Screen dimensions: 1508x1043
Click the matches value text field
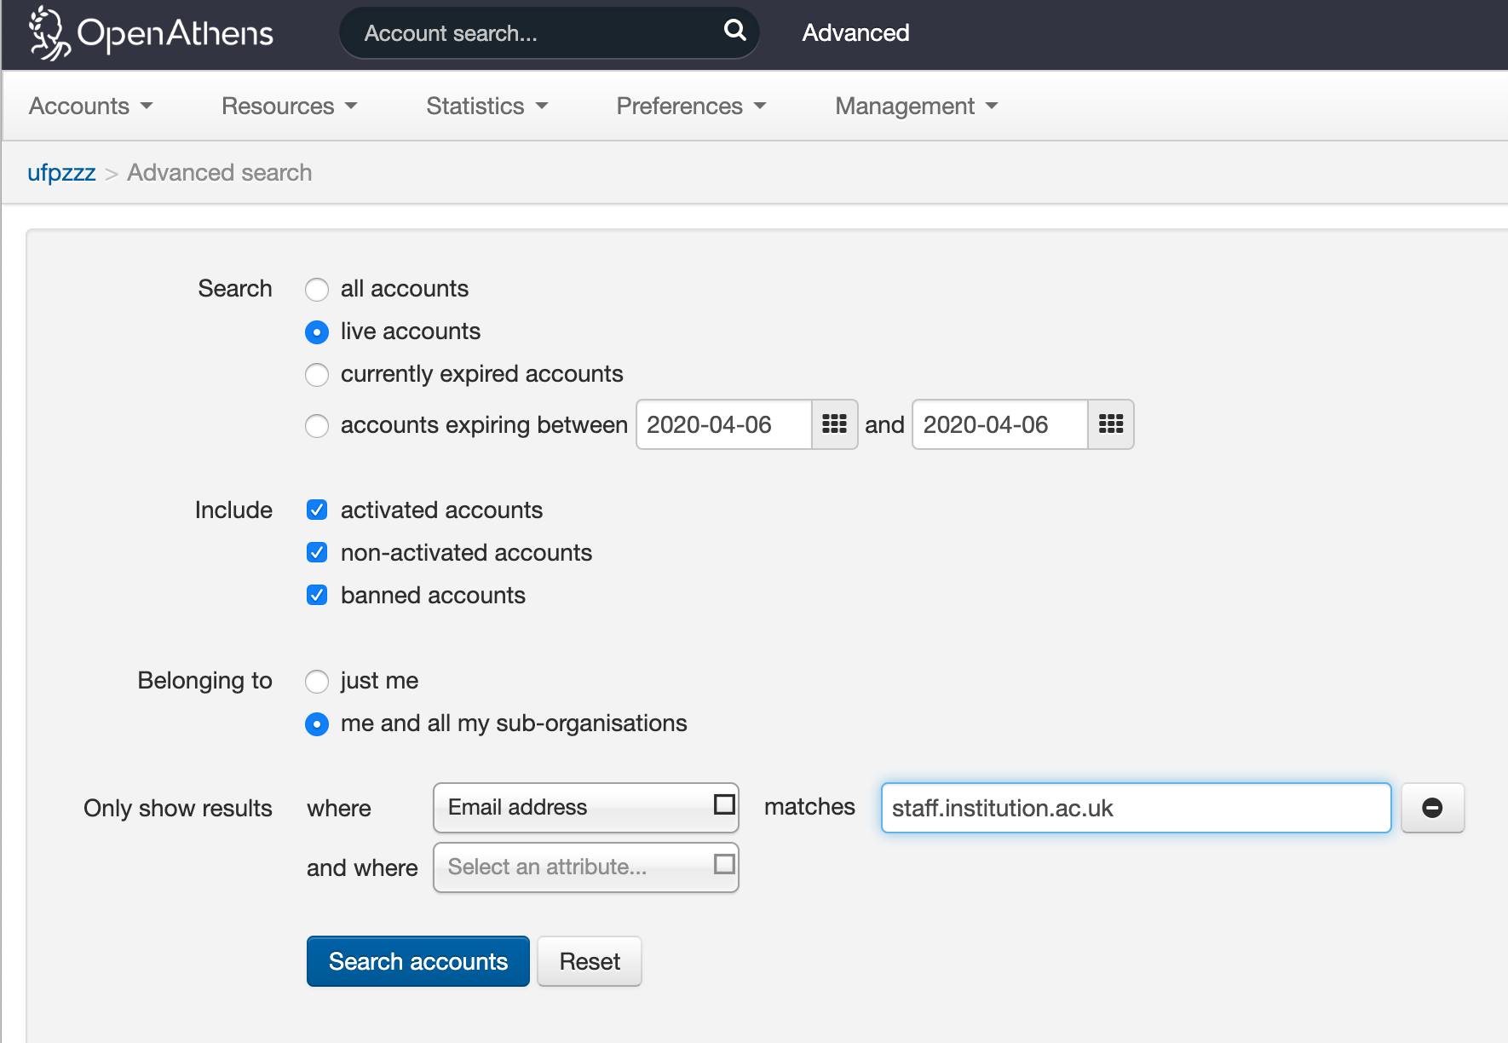point(1137,808)
